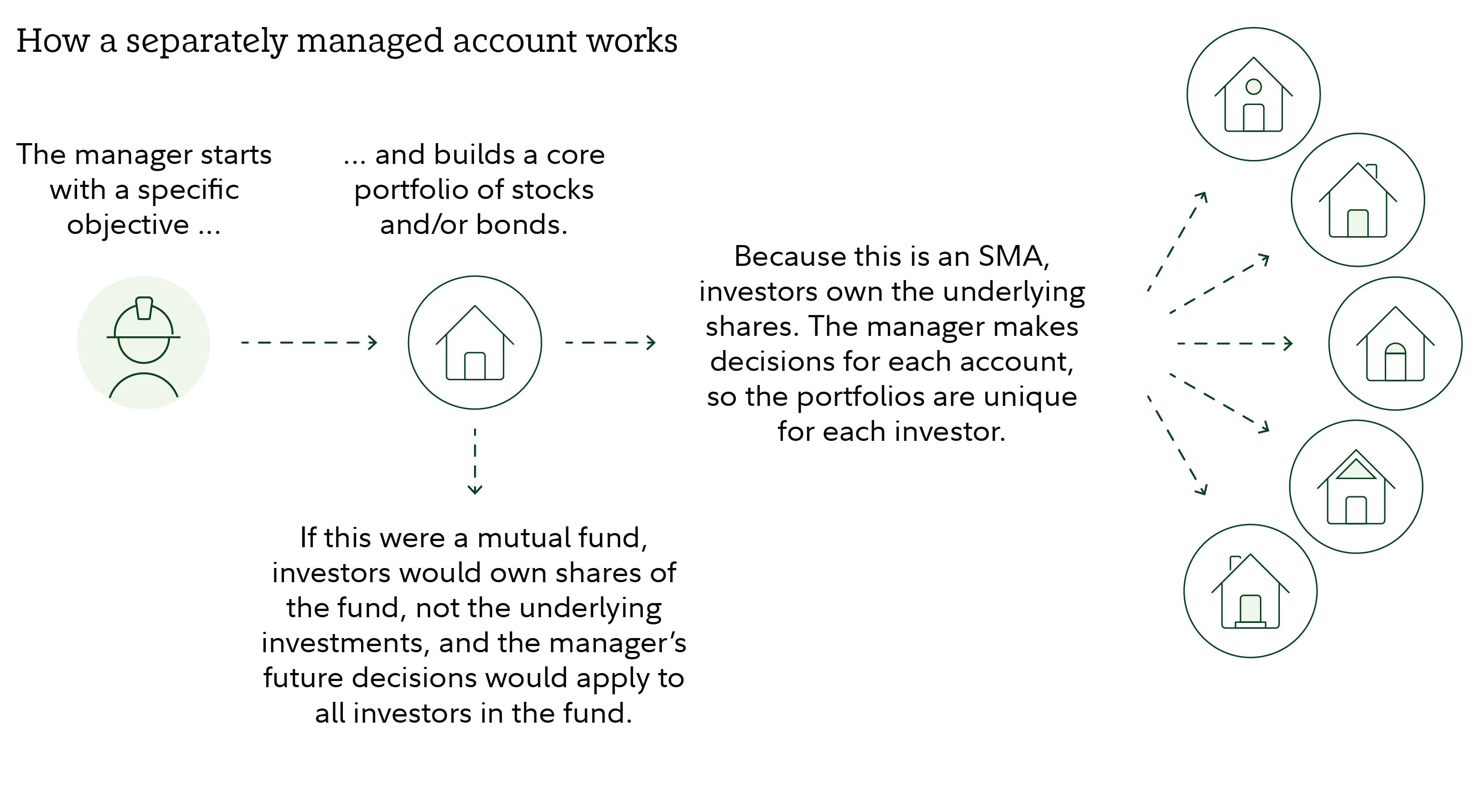
Task: Click the house with doorstep and left chimney
Action: [x=1251, y=591]
